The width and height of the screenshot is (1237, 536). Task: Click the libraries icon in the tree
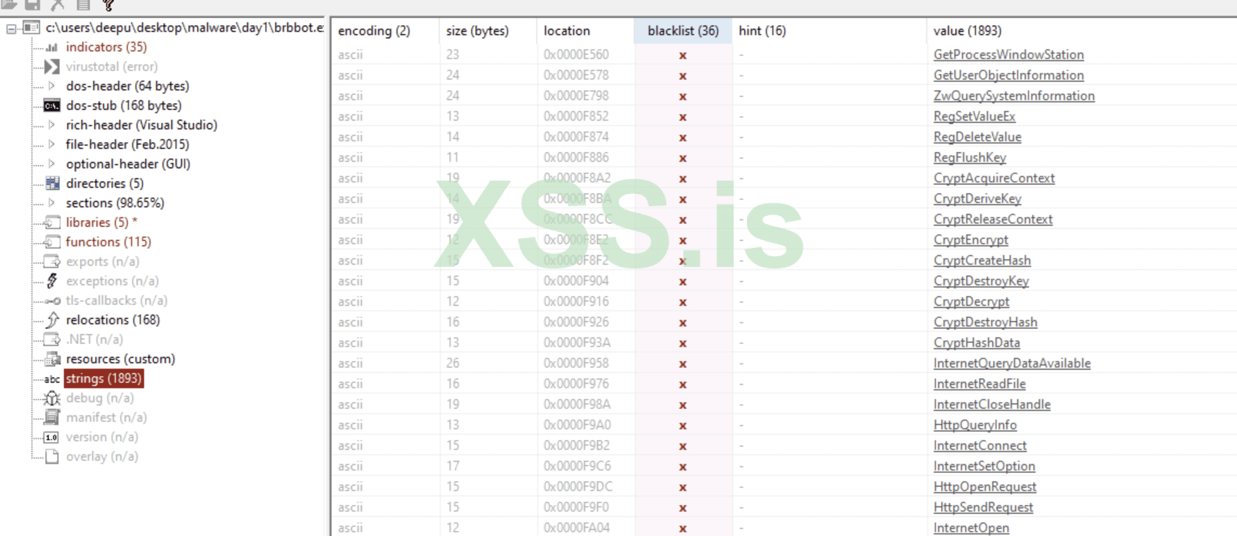click(52, 223)
